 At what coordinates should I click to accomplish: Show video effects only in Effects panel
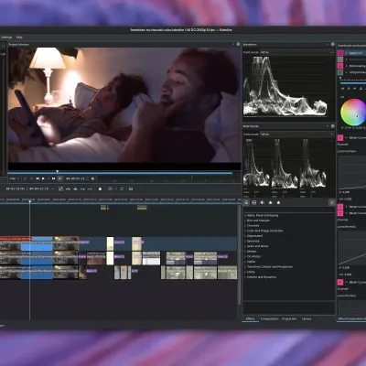254,202
